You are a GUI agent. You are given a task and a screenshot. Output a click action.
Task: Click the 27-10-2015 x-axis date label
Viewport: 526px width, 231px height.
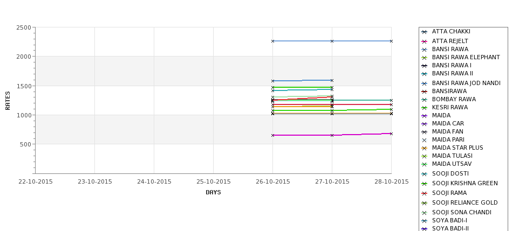(x=332, y=182)
